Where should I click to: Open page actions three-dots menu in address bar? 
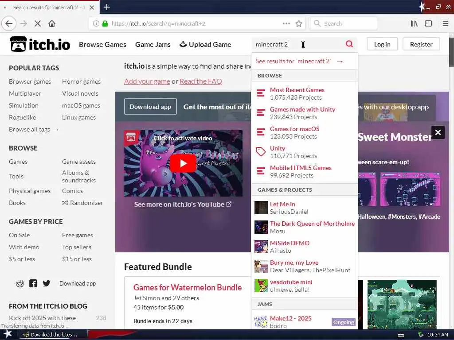click(286, 23)
